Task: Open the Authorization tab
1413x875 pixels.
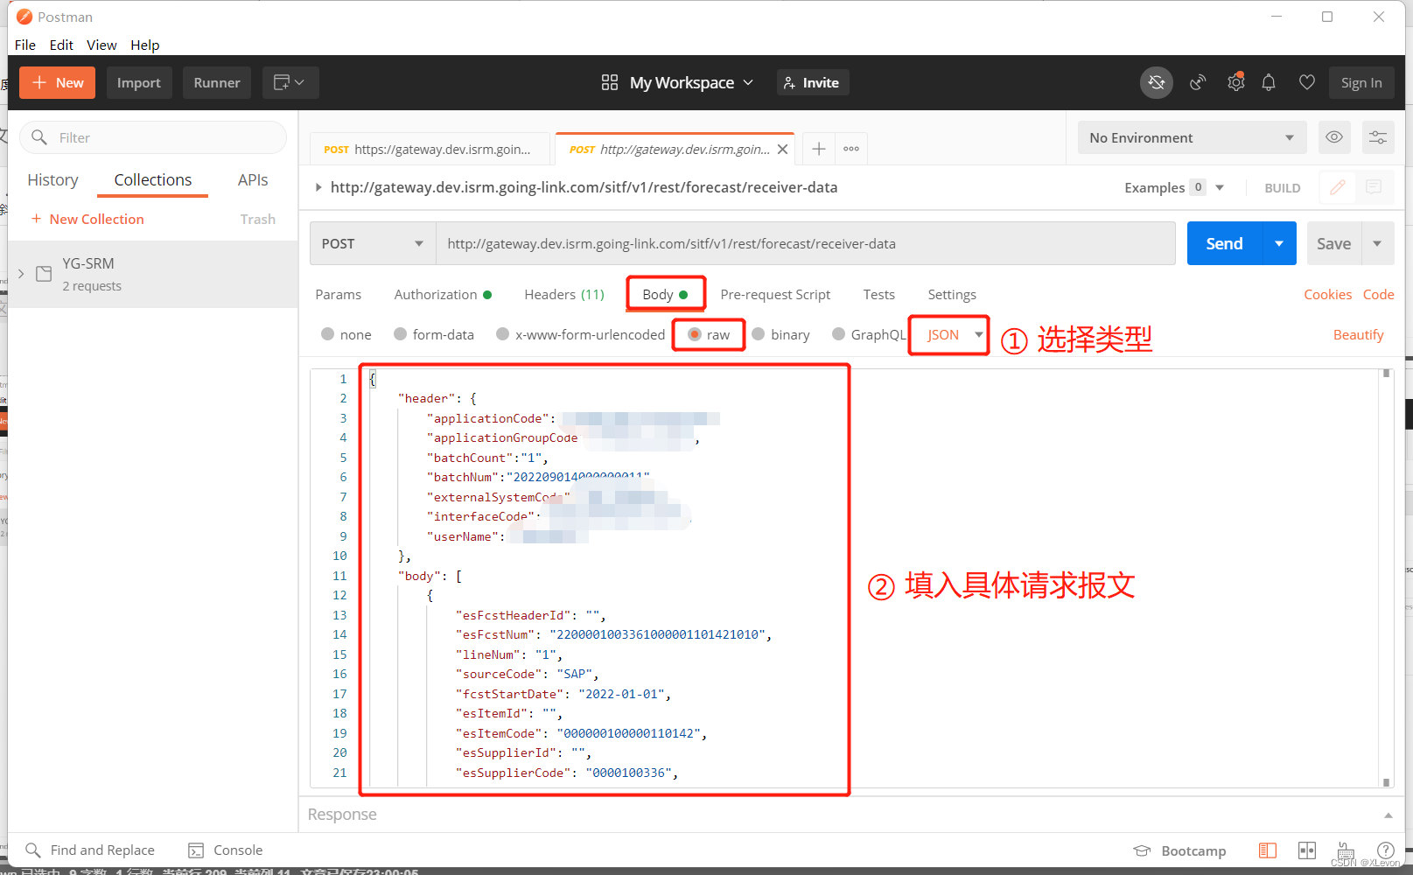Action: point(443,294)
